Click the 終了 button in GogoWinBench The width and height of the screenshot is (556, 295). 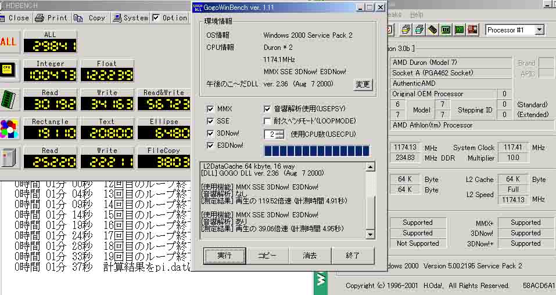(x=353, y=256)
